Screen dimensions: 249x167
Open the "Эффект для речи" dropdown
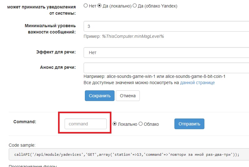tap(166, 53)
